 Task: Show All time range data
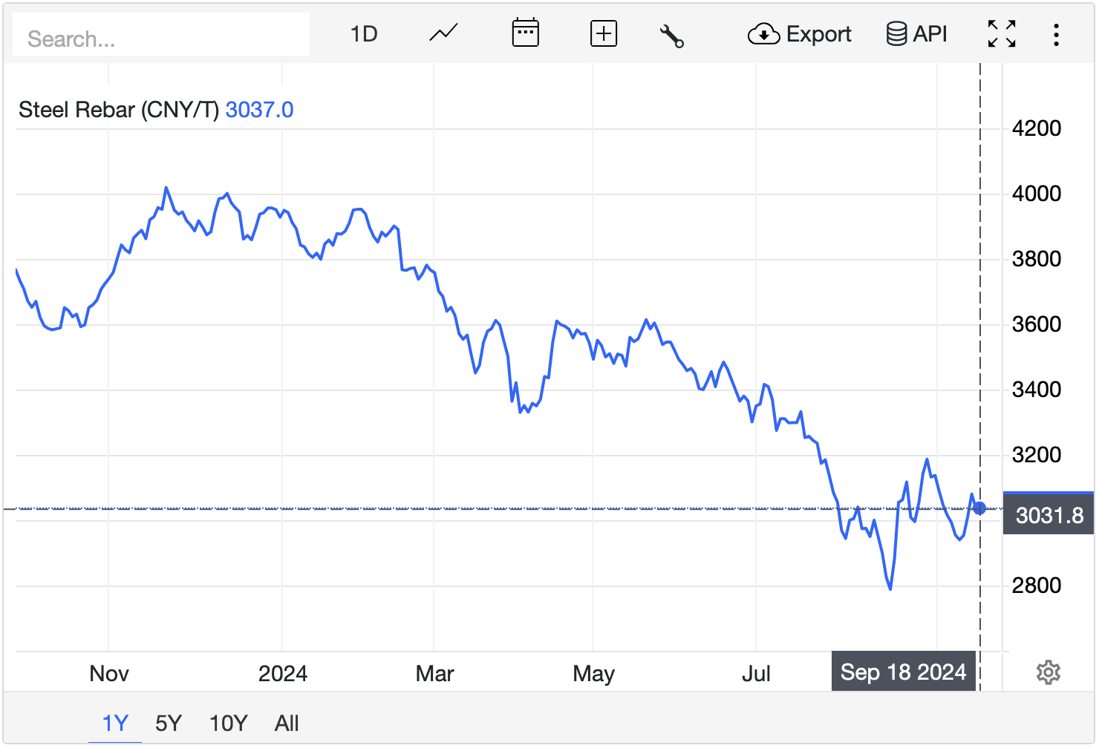[x=287, y=723]
